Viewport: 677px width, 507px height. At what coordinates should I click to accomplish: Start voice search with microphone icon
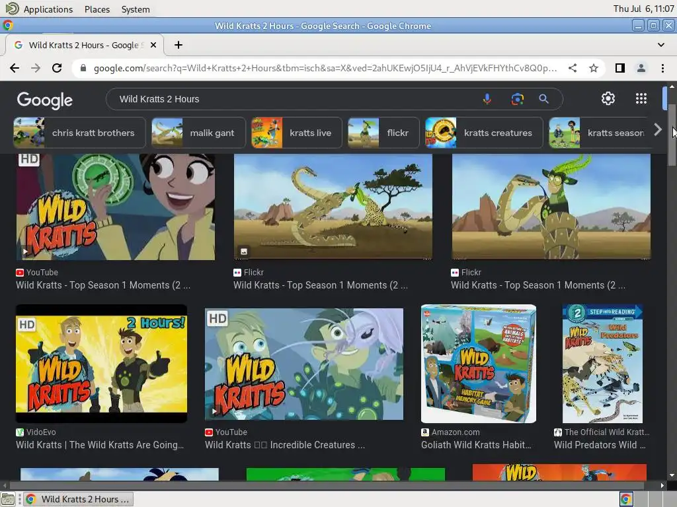tap(487, 99)
